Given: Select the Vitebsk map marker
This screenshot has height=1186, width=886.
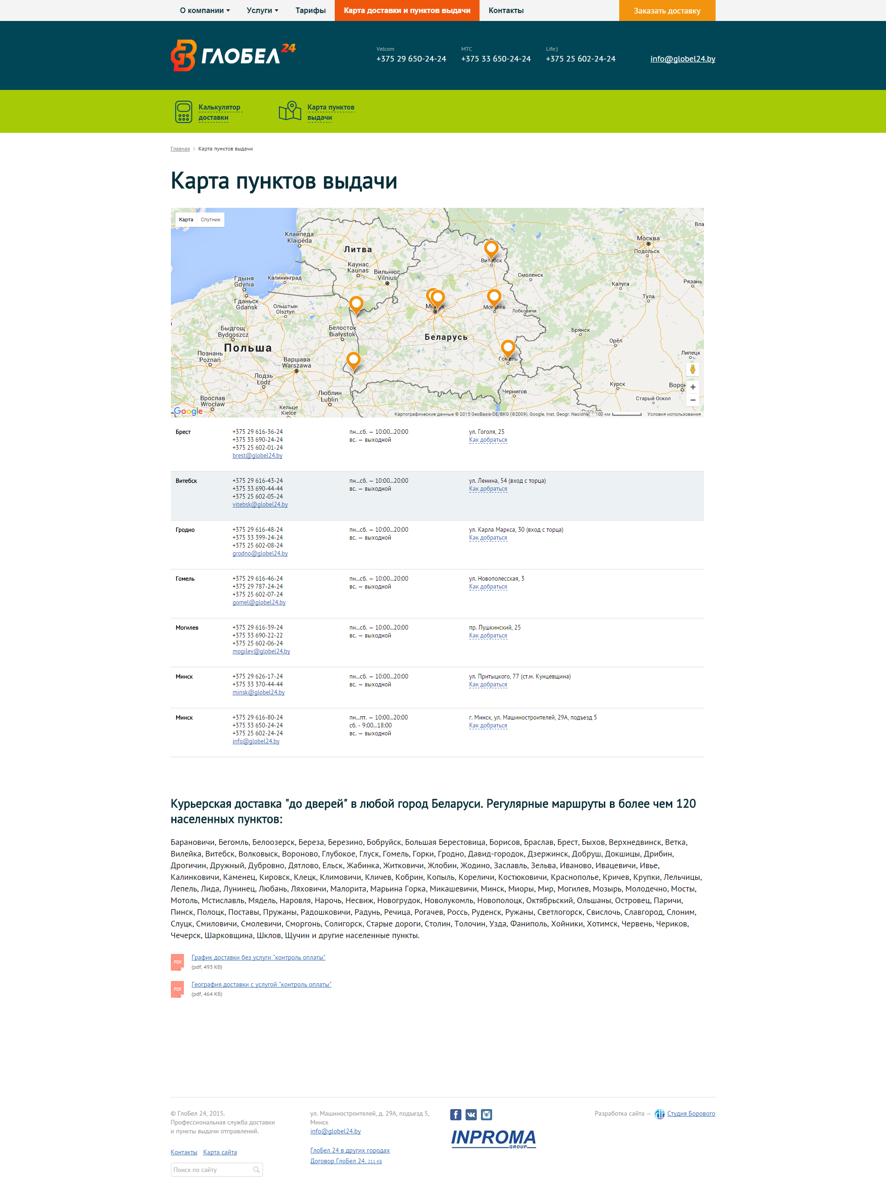Looking at the screenshot, I should point(491,250).
